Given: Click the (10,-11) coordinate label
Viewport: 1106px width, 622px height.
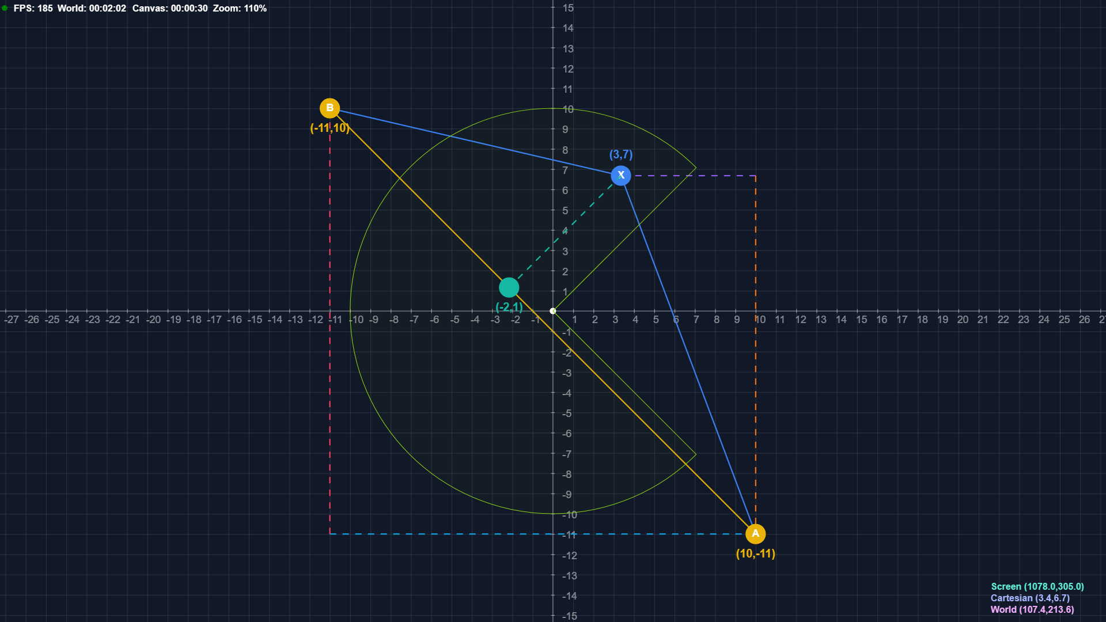Looking at the screenshot, I should (x=755, y=553).
